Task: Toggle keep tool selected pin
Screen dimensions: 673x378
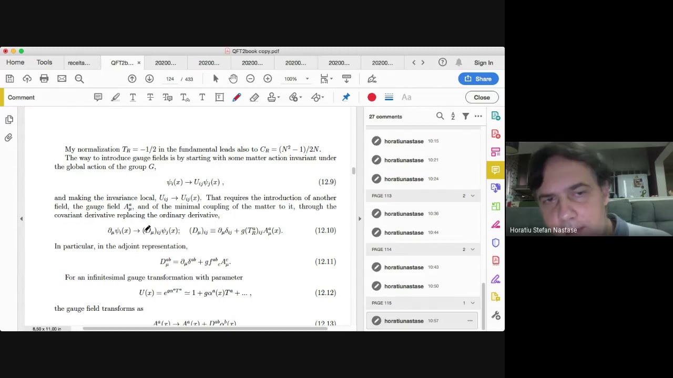Action: click(x=346, y=97)
